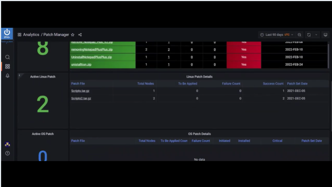
Task: Sort OS table by Failure Count
Action: (201, 141)
